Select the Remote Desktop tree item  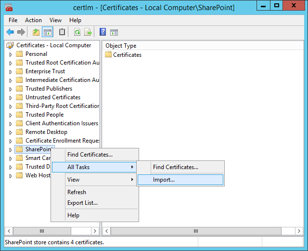tap(46, 132)
